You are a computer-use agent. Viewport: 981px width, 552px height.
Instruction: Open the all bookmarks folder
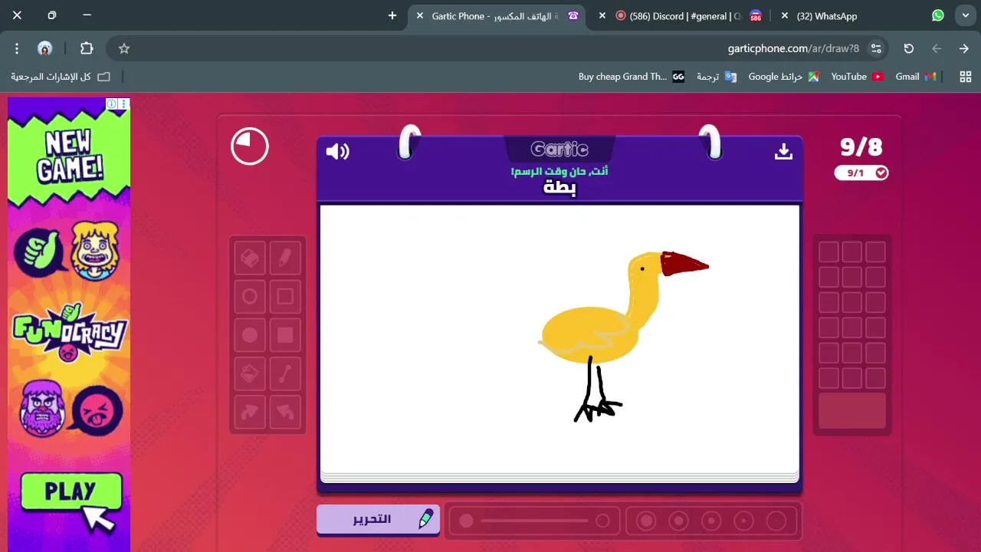(x=61, y=77)
